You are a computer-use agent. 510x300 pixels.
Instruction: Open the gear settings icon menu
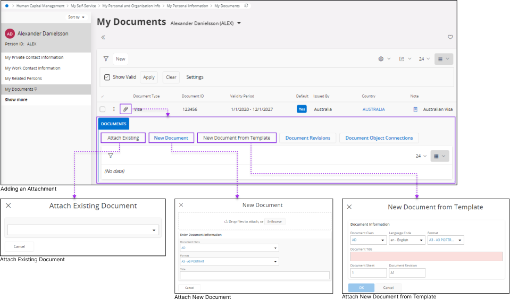click(x=381, y=59)
